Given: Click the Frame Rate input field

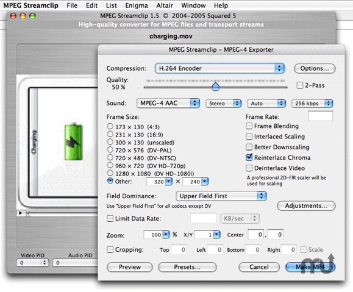Looking at the screenshot, I should coord(320,116).
